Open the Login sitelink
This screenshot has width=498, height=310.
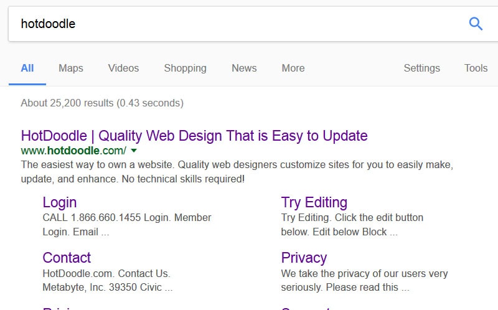[60, 203]
